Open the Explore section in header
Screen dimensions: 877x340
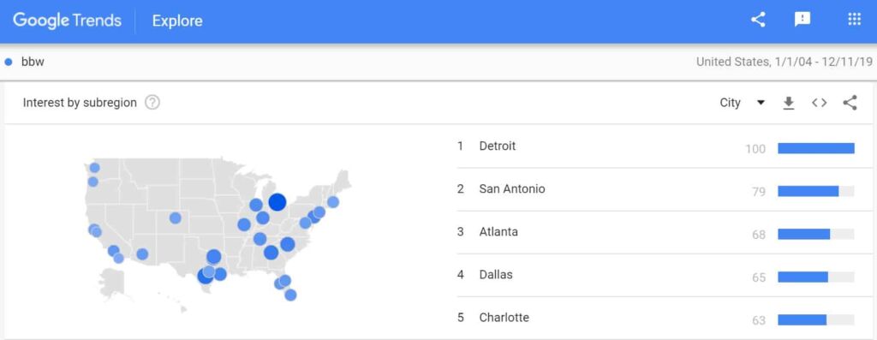point(177,21)
